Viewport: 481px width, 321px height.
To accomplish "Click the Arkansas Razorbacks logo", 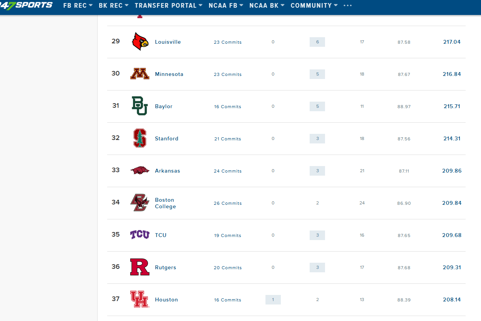I will tap(140, 171).
